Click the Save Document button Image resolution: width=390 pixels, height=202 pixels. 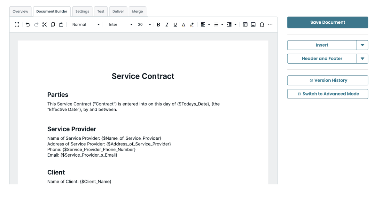pos(327,22)
